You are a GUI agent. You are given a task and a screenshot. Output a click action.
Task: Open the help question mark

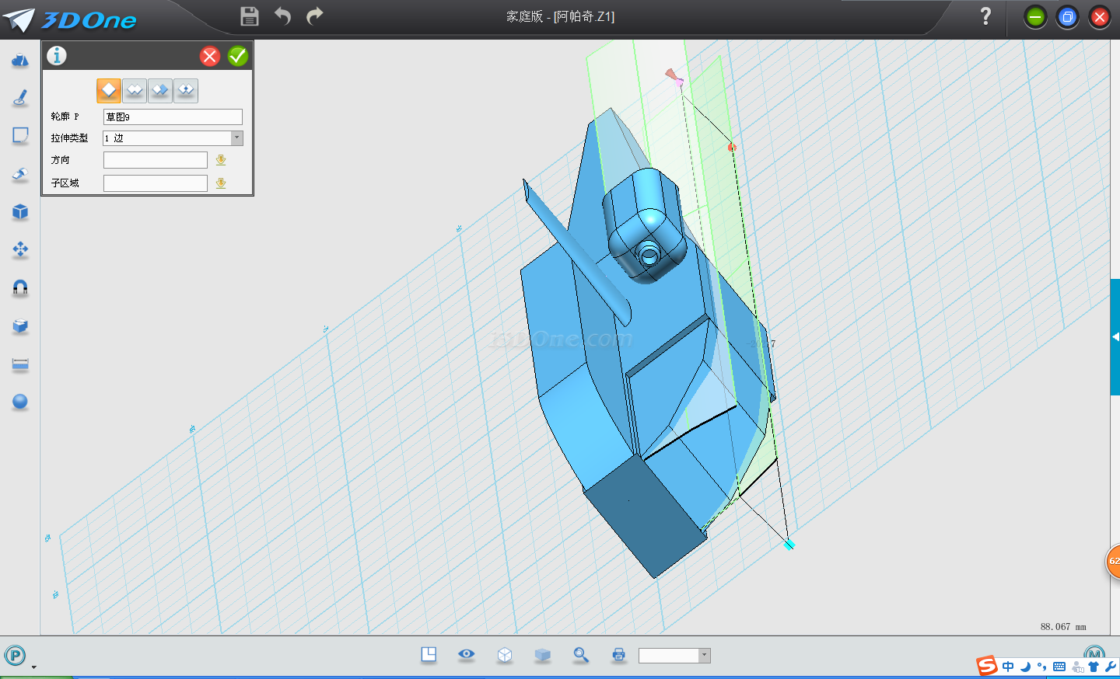[985, 16]
